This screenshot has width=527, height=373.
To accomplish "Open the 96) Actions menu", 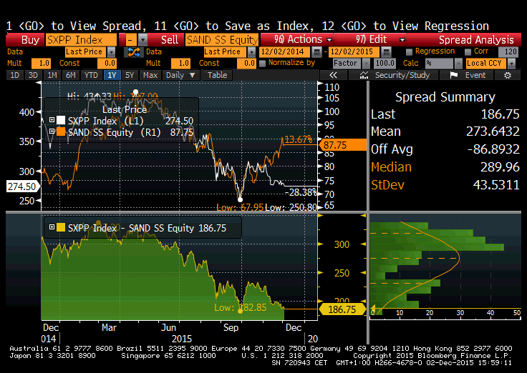I will pyautogui.click(x=296, y=40).
